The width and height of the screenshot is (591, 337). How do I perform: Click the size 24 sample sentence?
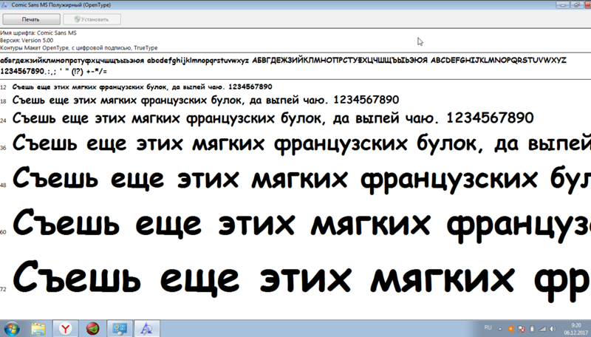[273, 118]
